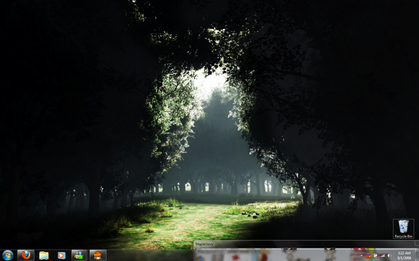
Task: Open Windows Live Messenger taskbar button
Action: 79,255
